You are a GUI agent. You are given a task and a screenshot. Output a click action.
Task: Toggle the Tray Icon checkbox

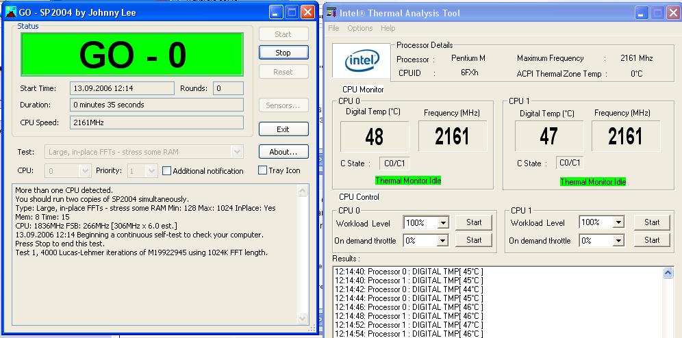point(262,170)
